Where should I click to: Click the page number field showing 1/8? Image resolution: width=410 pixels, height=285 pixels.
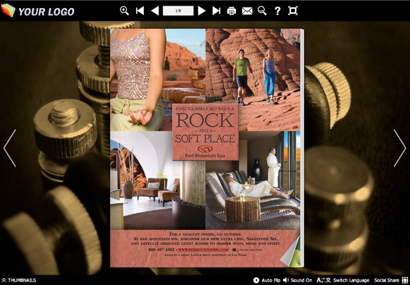point(178,11)
